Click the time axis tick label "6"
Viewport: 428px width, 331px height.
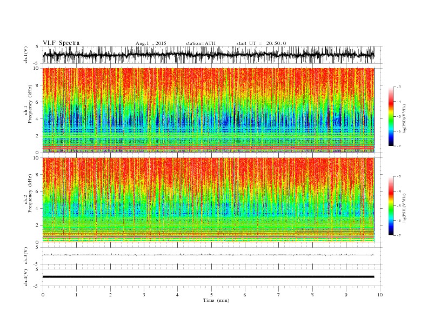[x=245, y=295]
